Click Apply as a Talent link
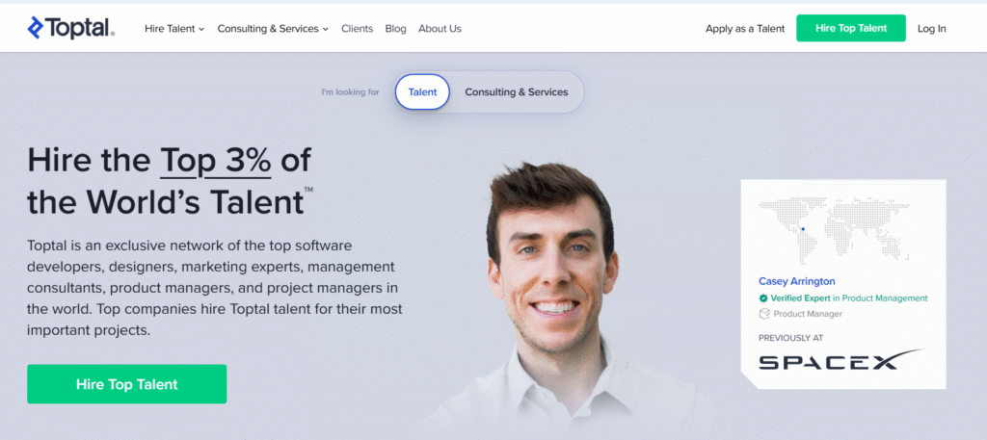 (x=745, y=28)
